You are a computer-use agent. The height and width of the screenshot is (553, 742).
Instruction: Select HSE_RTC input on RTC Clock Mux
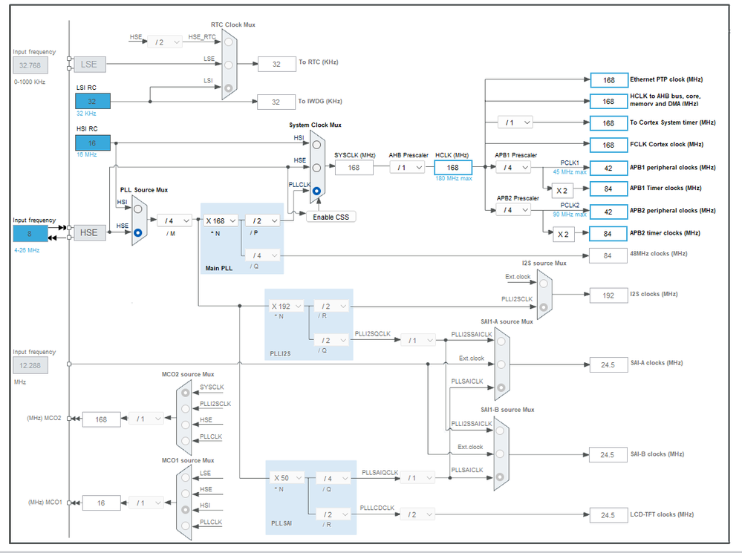tap(229, 42)
